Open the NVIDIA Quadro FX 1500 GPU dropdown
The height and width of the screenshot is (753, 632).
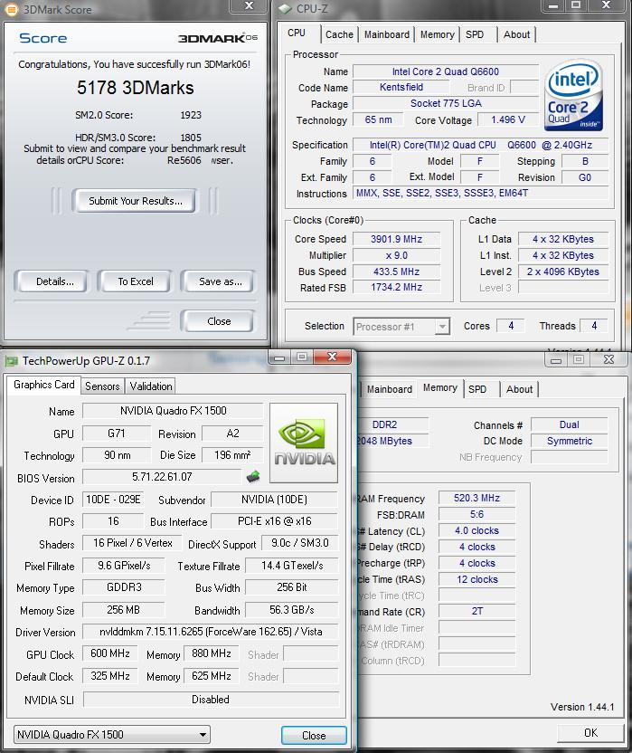tap(112, 735)
